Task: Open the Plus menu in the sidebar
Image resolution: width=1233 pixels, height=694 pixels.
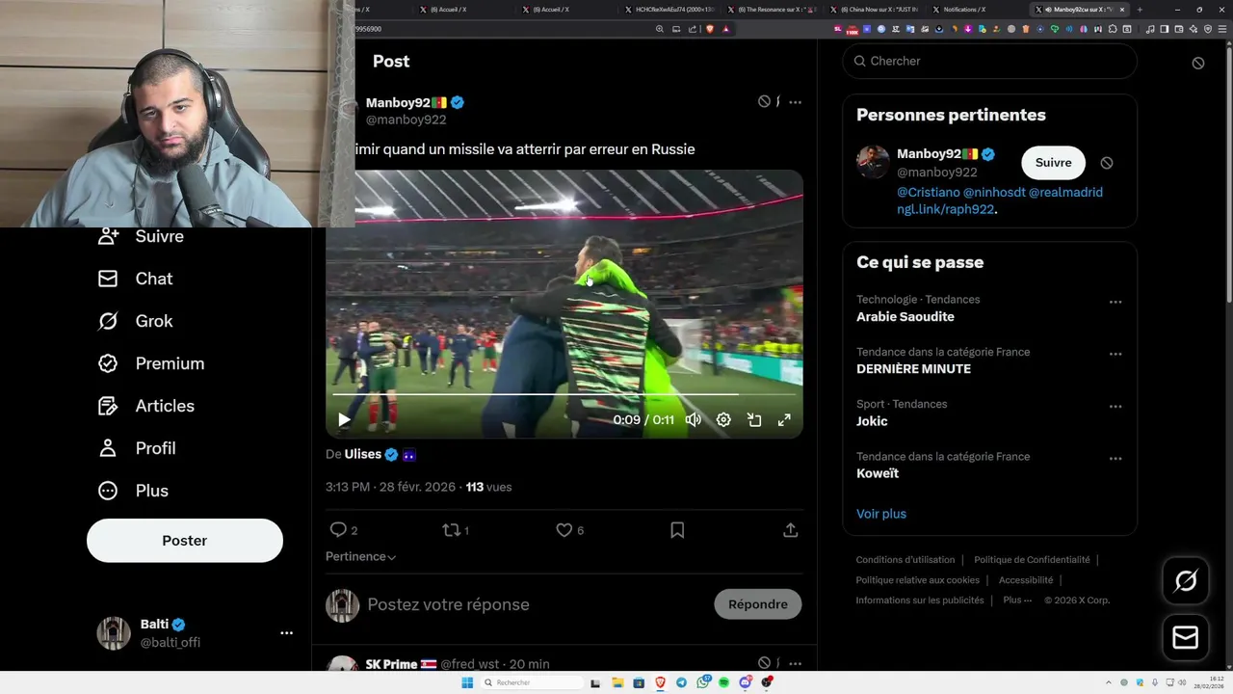Action: pos(133,491)
